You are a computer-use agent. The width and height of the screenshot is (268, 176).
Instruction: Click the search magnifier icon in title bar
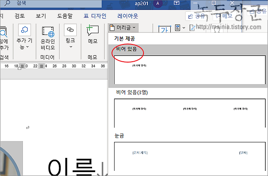(x=7, y=3)
